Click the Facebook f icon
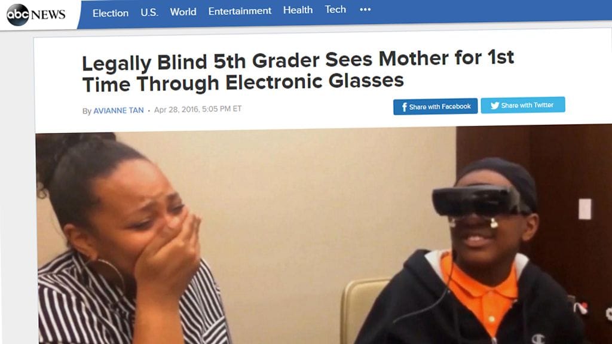 pos(405,107)
